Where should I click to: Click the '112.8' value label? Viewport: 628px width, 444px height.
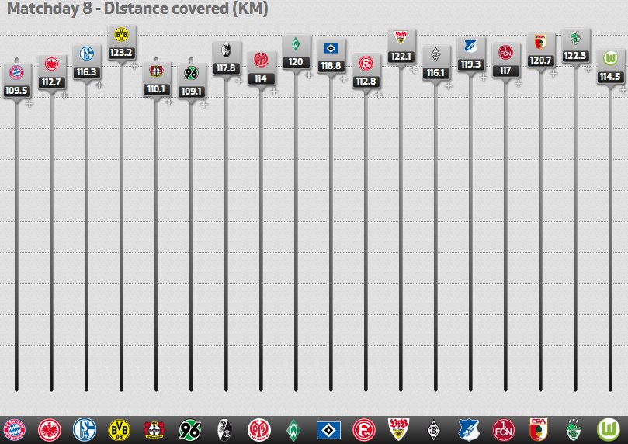pyautogui.click(x=366, y=82)
